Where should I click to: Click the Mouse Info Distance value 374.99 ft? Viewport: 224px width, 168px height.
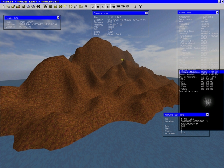click(25, 27)
